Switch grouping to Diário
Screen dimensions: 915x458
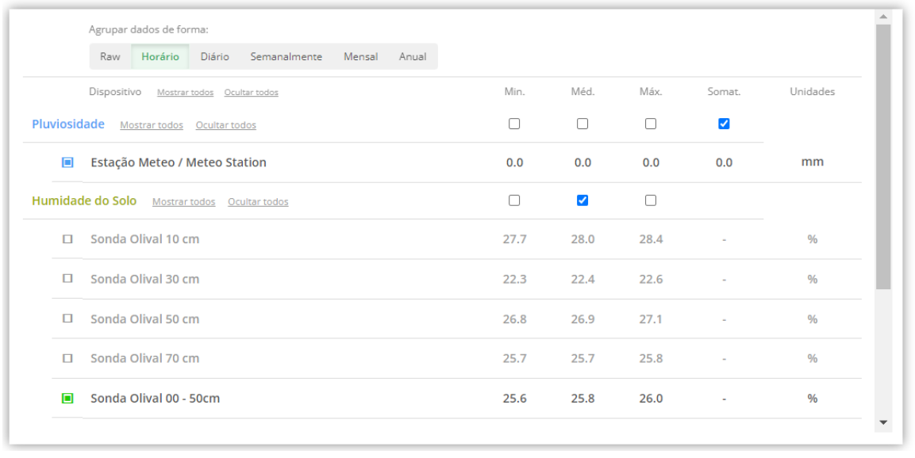pyautogui.click(x=215, y=56)
